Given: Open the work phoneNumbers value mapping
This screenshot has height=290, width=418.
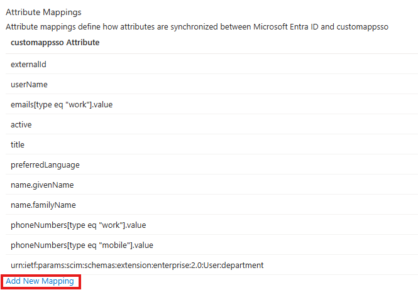Looking at the screenshot, I should click(x=79, y=225).
